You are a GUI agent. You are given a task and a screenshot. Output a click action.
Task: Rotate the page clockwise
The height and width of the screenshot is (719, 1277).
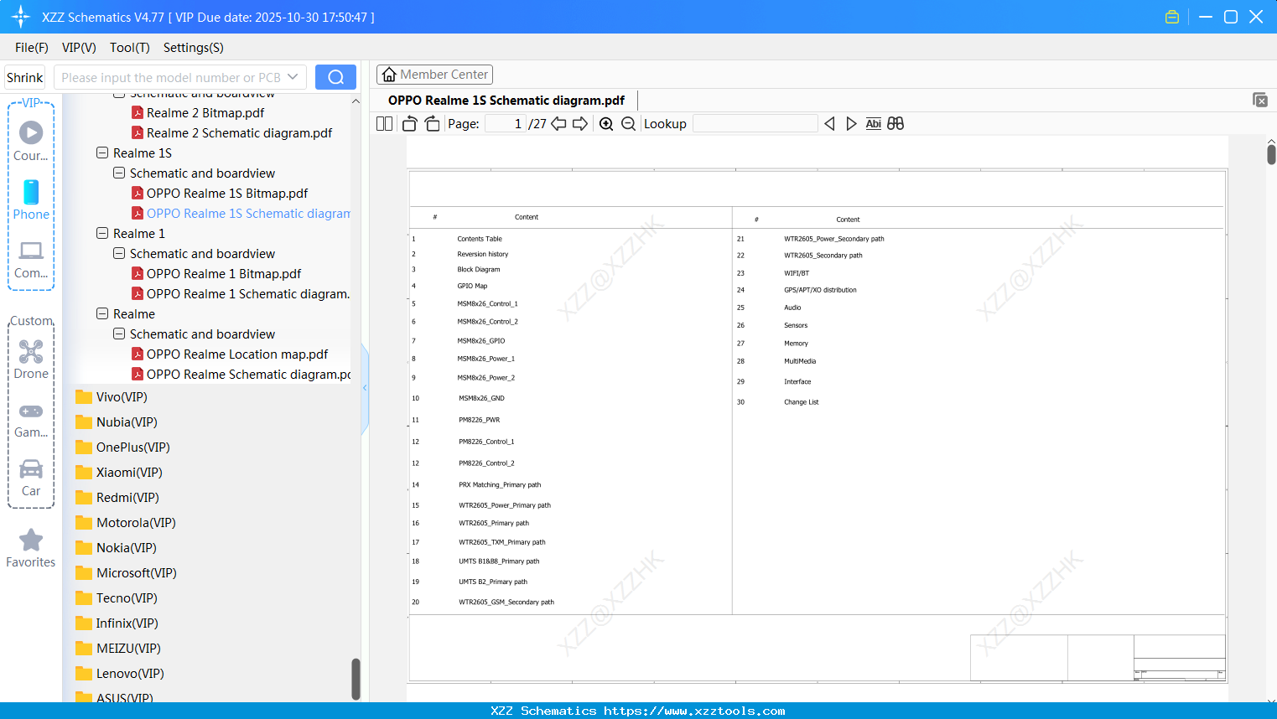[x=432, y=124]
